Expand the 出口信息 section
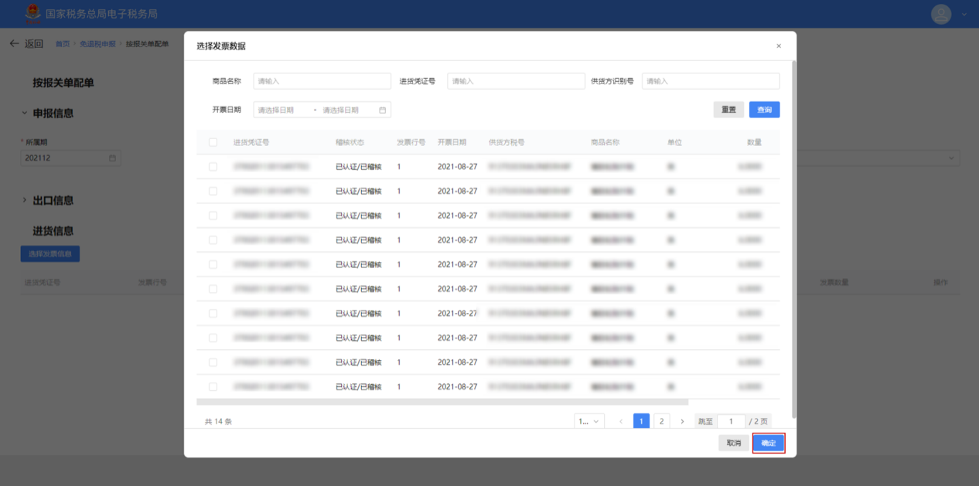The height and width of the screenshot is (486, 979). (x=25, y=200)
